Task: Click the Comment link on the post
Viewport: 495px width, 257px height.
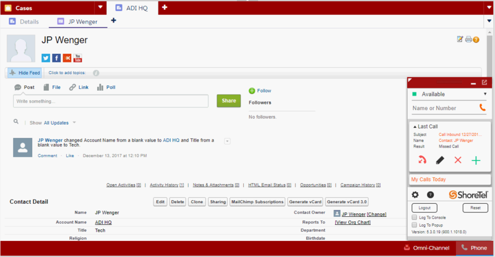Action: [x=48, y=156]
